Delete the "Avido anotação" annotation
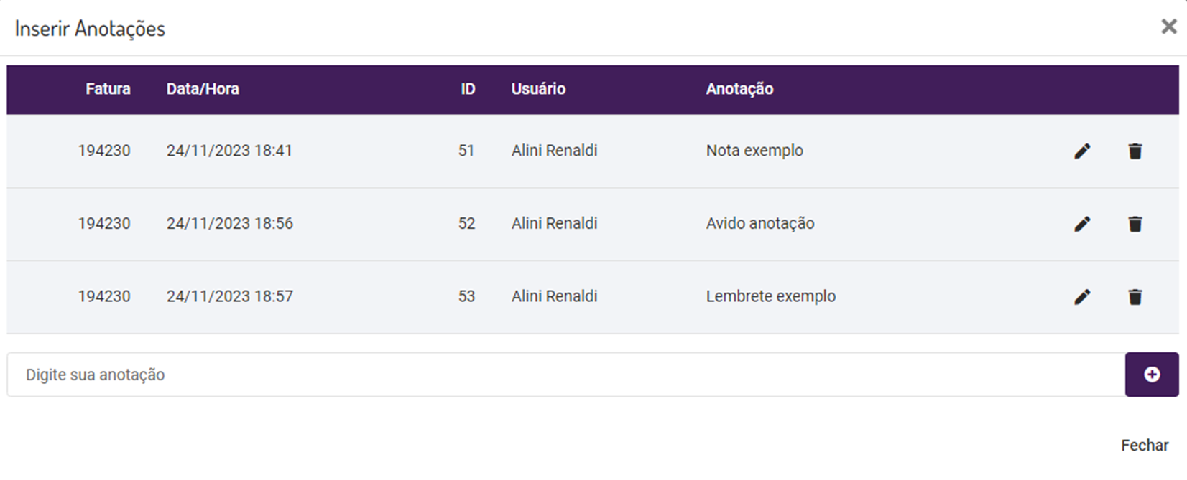Image resolution: width=1187 pixels, height=480 pixels. pos(1135,224)
